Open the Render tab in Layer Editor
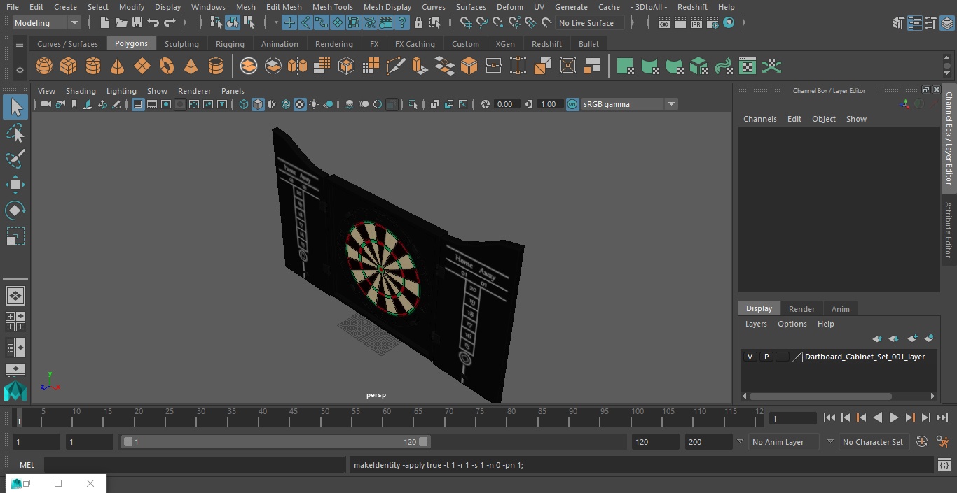Screen dimensions: 957x493 click(801, 309)
